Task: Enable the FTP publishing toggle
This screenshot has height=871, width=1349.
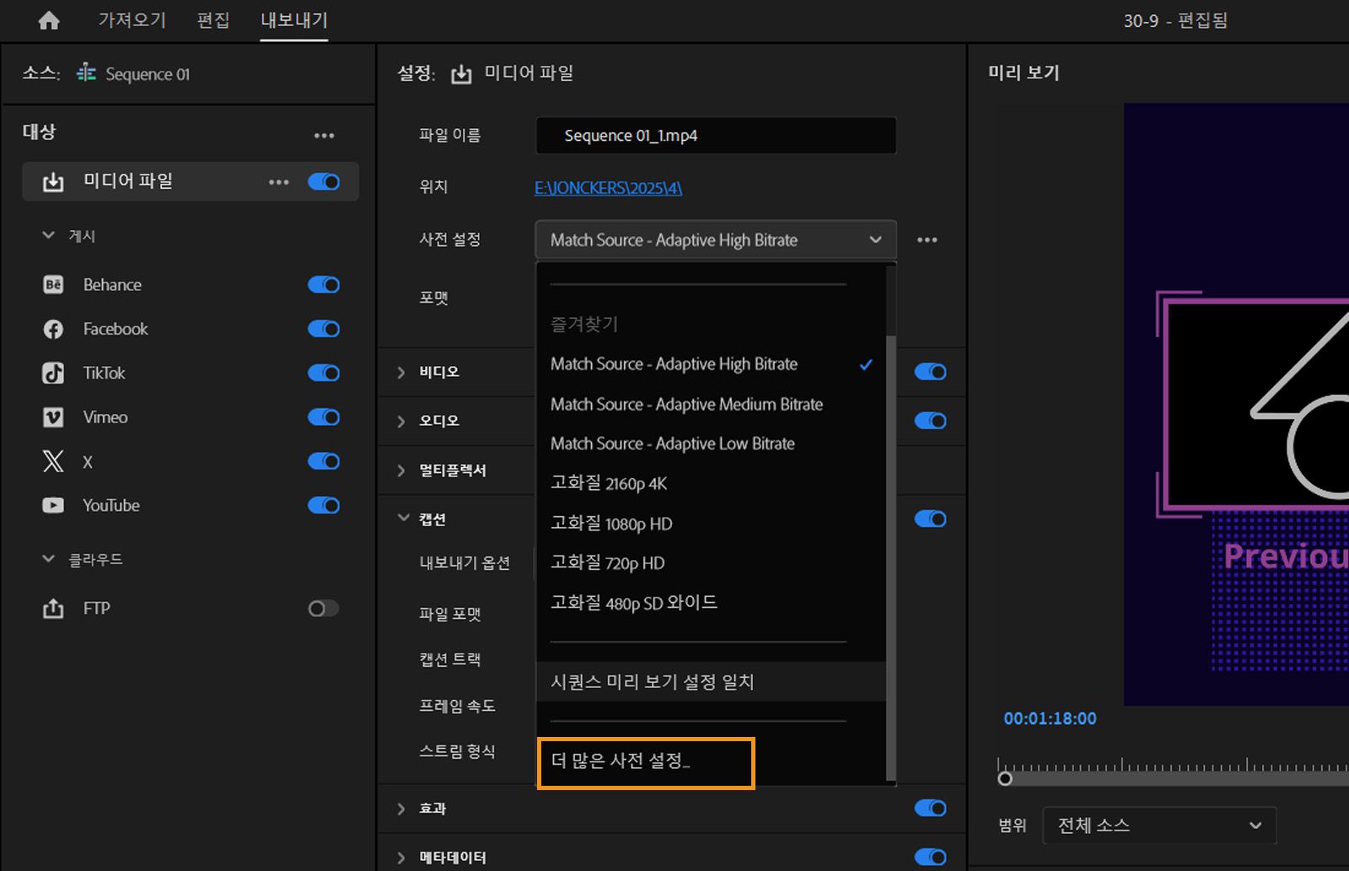Action: [x=323, y=608]
